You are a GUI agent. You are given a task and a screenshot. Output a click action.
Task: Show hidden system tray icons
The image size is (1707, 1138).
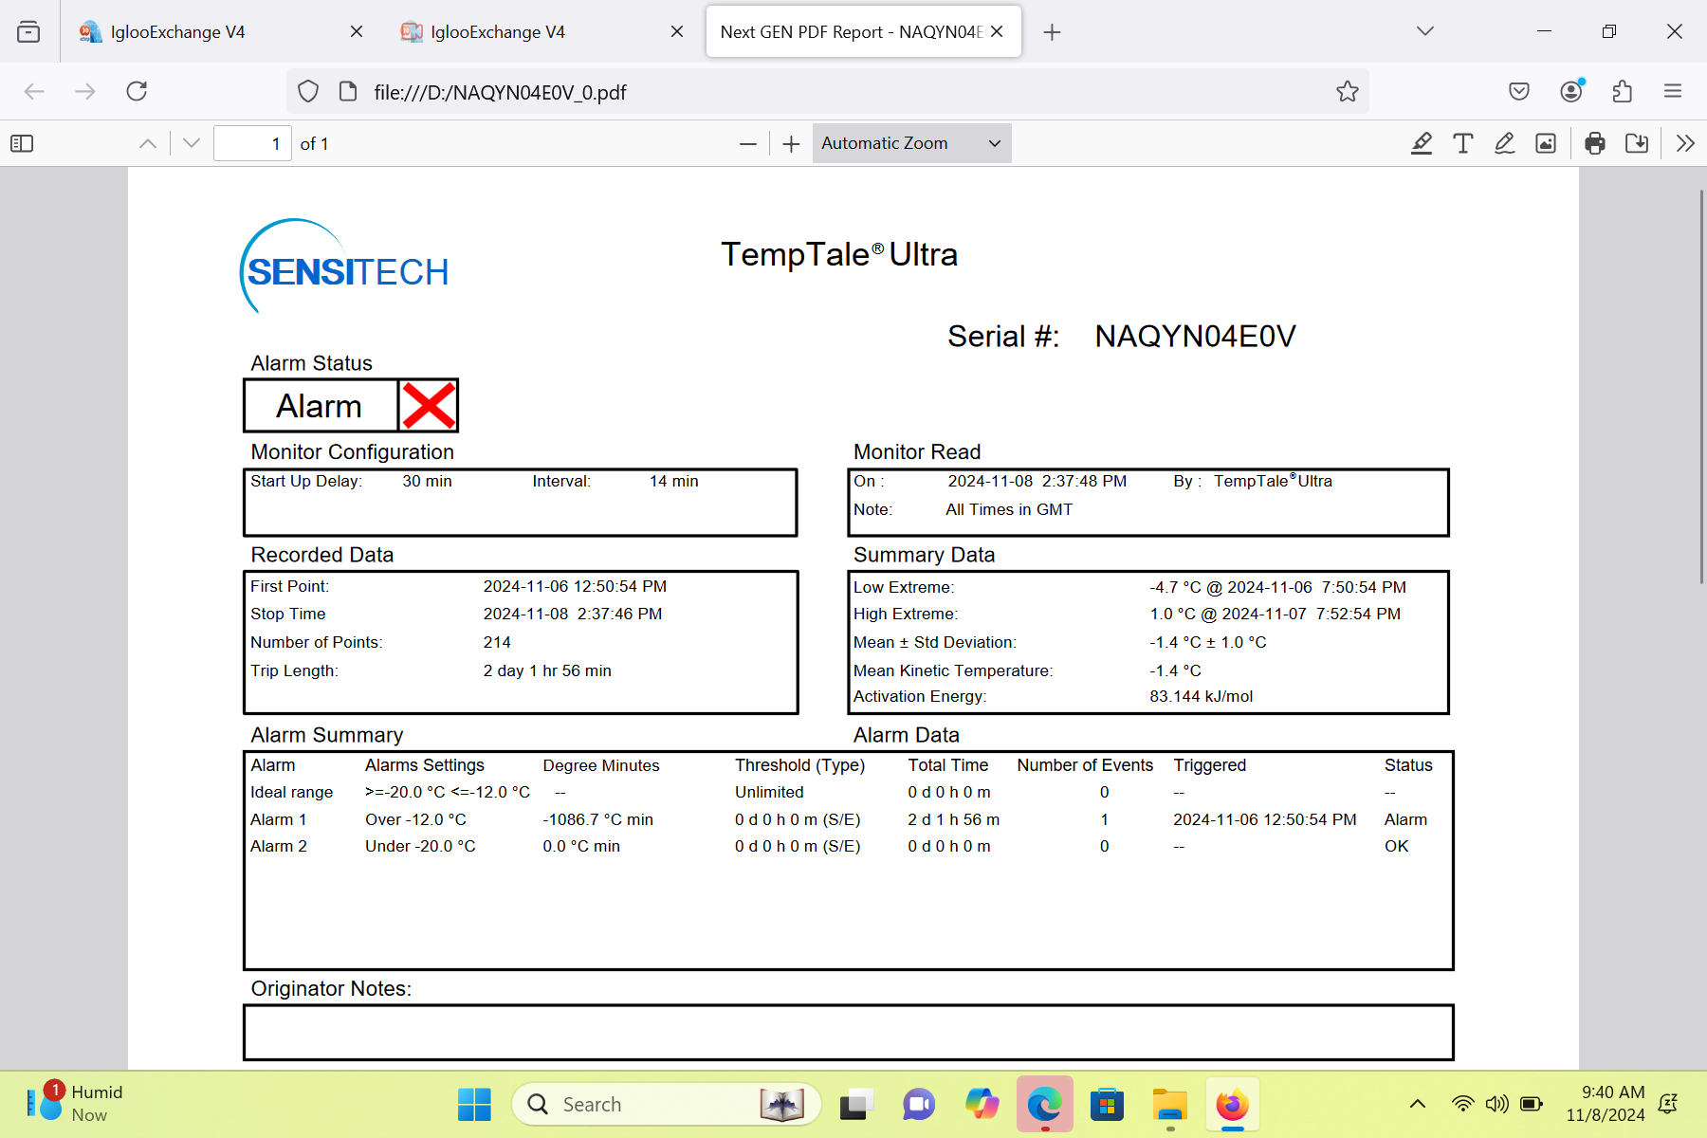click(x=1418, y=1104)
